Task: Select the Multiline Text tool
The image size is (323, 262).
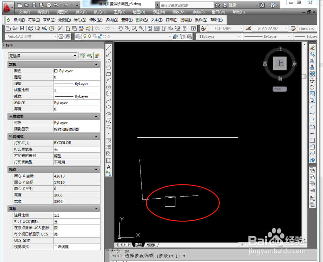Action: click(109, 167)
